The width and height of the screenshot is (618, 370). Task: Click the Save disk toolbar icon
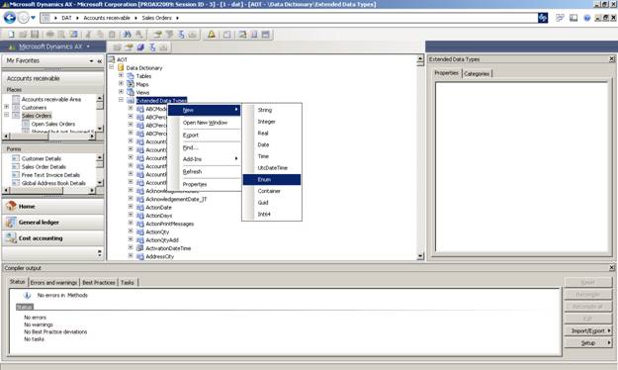coord(35,35)
